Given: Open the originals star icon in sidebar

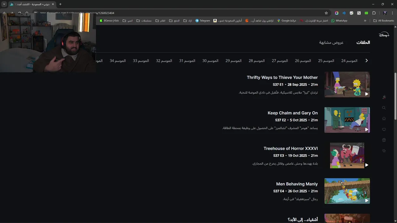Looking at the screenshot, I should coord(384,151).
